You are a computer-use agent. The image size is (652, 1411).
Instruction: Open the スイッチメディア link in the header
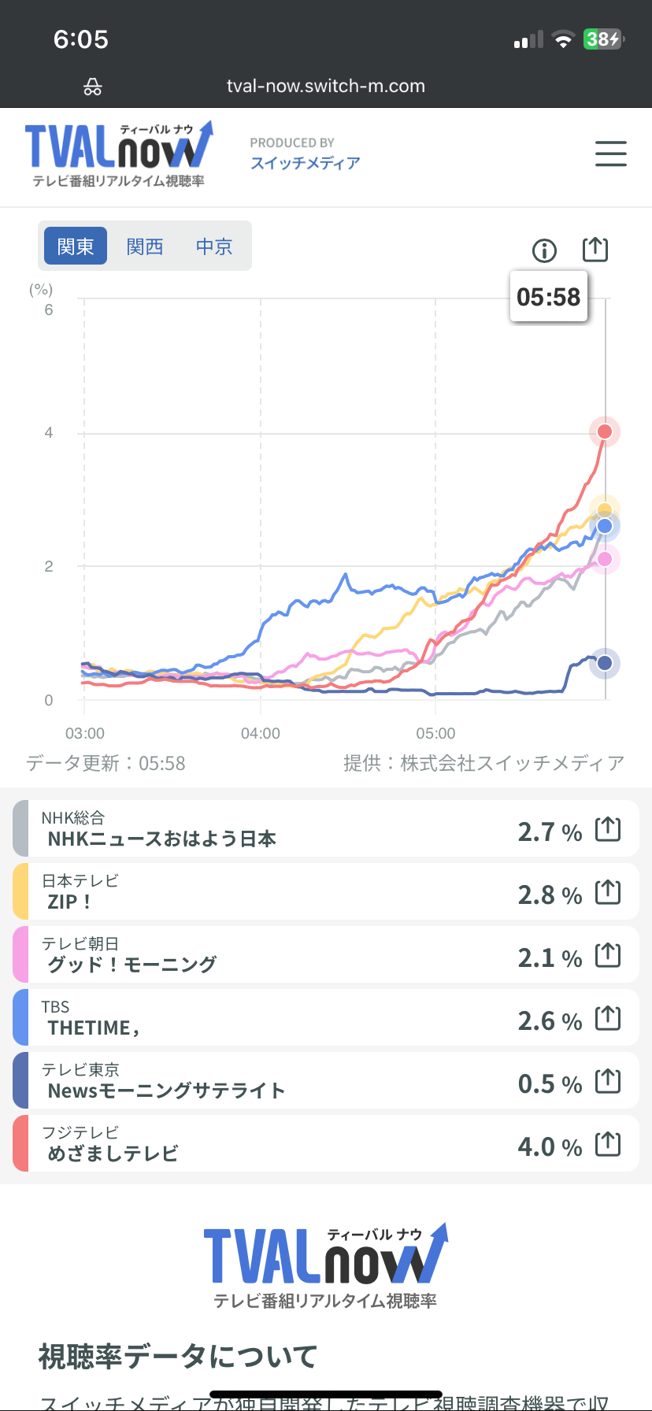(x=306, y=163)
